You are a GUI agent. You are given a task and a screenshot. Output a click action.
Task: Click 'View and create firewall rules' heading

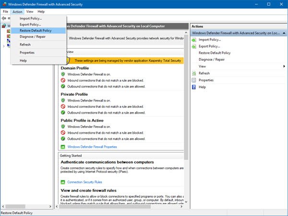point(88,191)
